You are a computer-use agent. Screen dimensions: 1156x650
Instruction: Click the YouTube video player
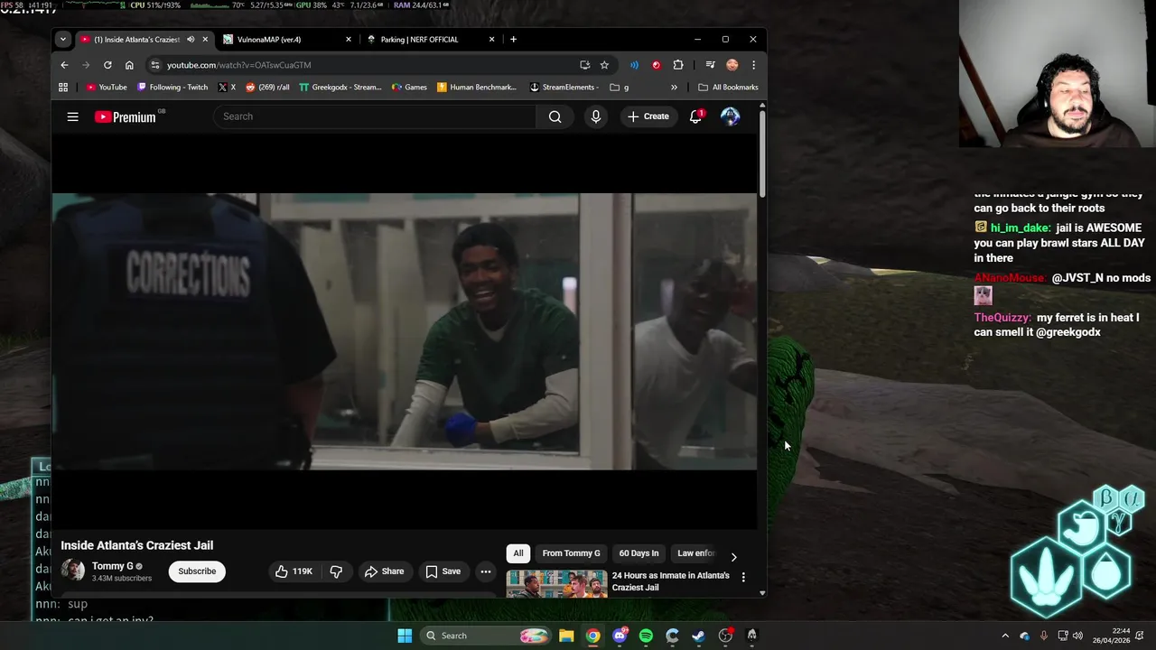point(405,331)
